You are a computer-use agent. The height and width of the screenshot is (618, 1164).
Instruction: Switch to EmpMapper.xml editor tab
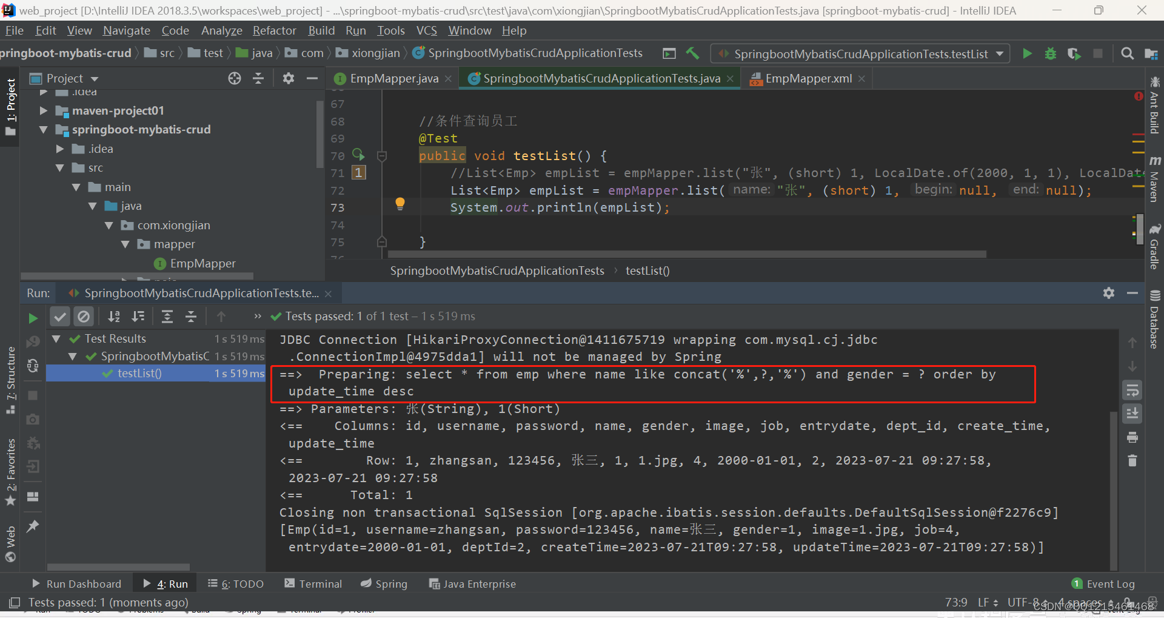(808, 78)
